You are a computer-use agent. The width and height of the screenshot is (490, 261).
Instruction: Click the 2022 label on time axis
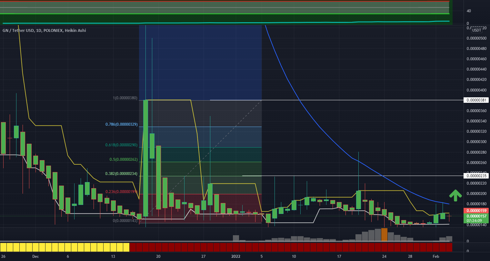coord(236,256)
